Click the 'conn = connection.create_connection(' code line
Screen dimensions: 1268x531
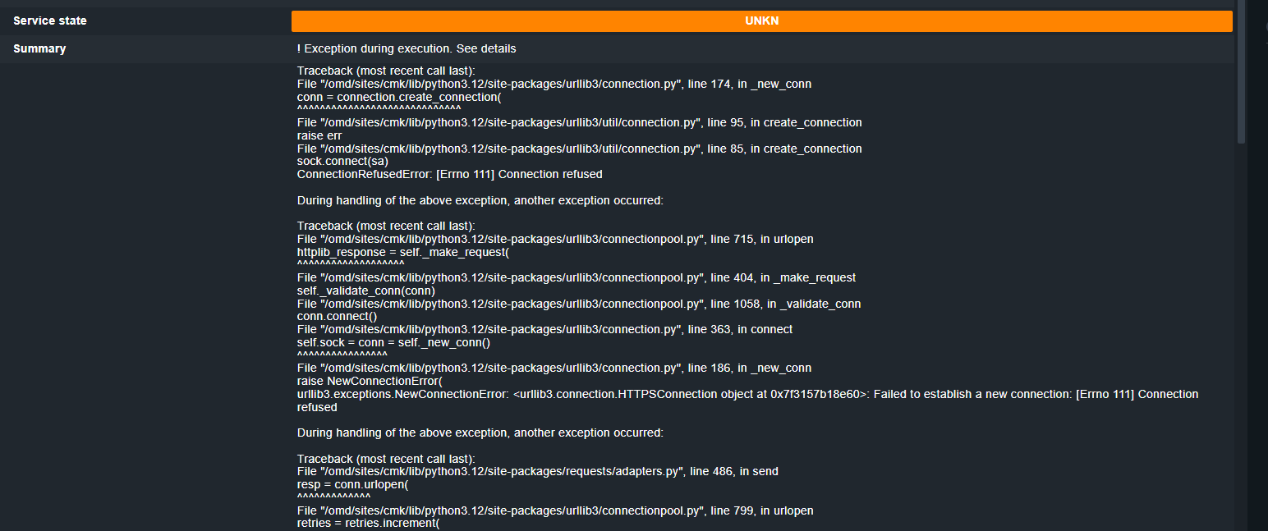(398, 97)
